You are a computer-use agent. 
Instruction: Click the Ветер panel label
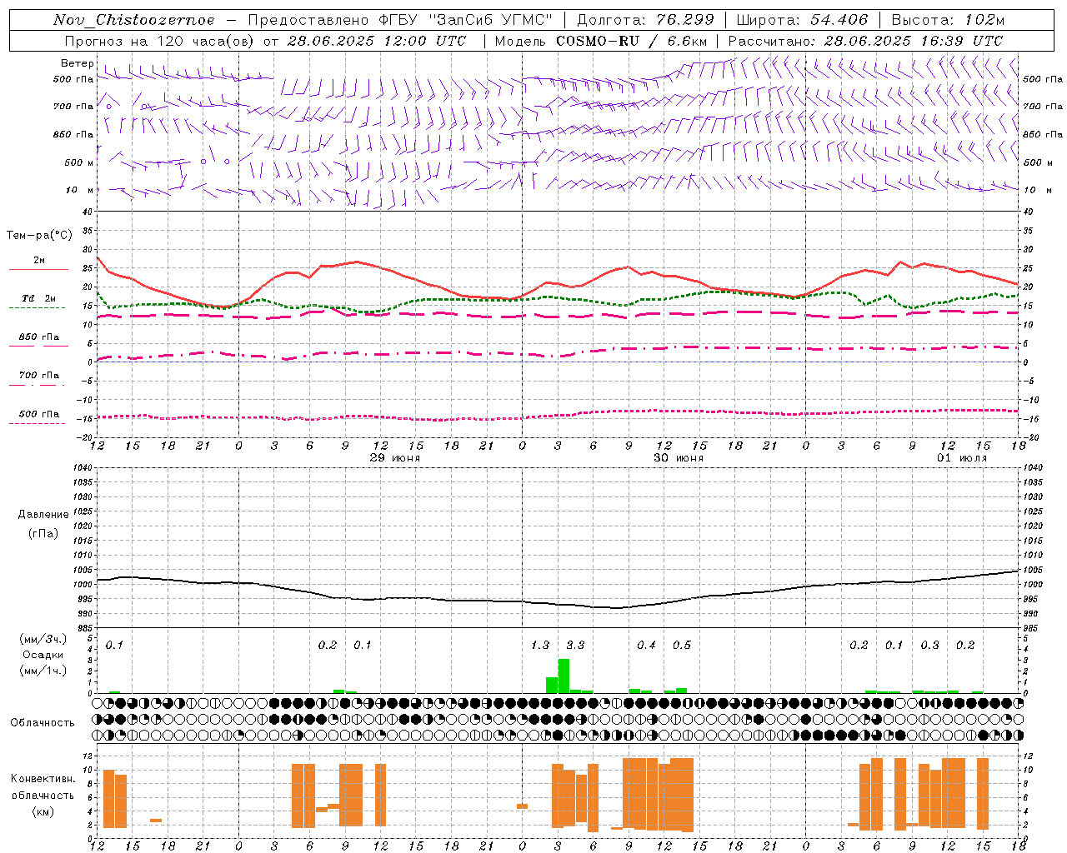(78, 63)
